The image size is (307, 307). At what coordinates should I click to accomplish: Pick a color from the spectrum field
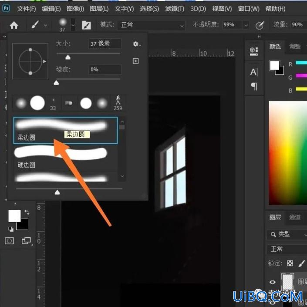coord(288,153)
